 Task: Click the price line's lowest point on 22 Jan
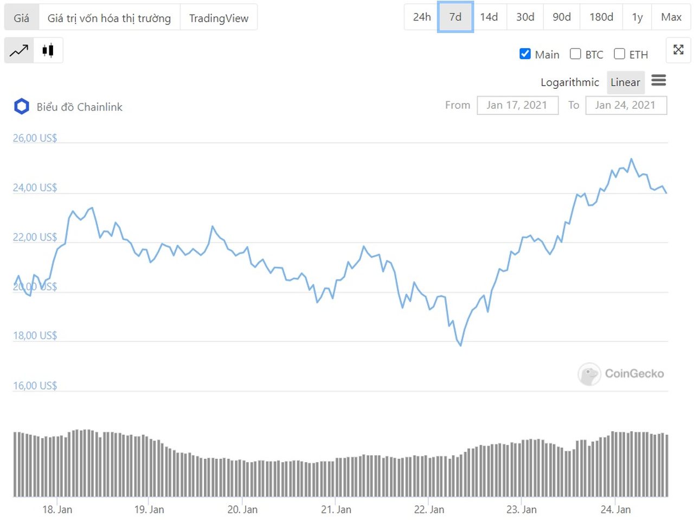coord(461,345)
